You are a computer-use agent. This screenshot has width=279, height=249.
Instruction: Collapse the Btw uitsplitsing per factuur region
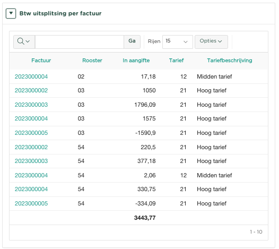click(x=11, y=13)
